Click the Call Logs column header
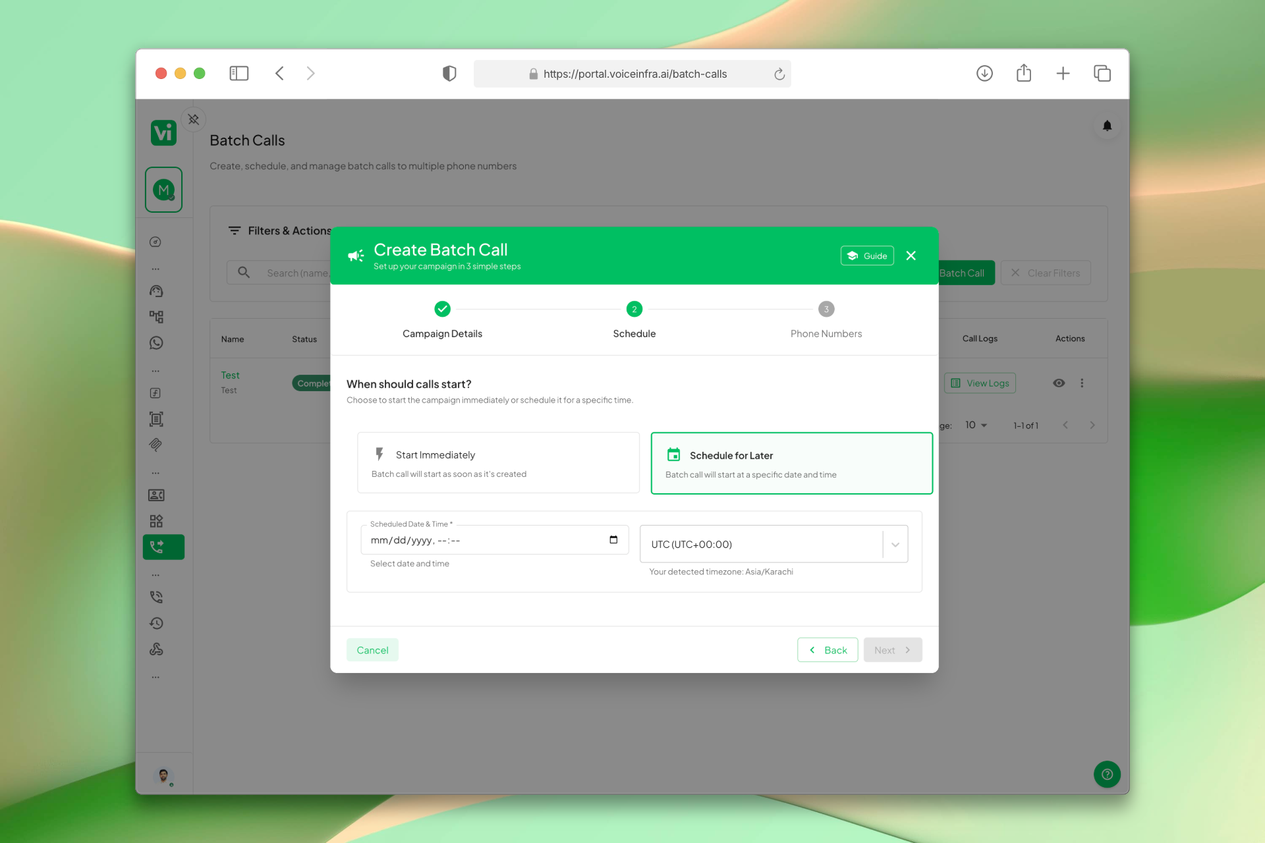Screen dimensions: 1265x843 980,339
